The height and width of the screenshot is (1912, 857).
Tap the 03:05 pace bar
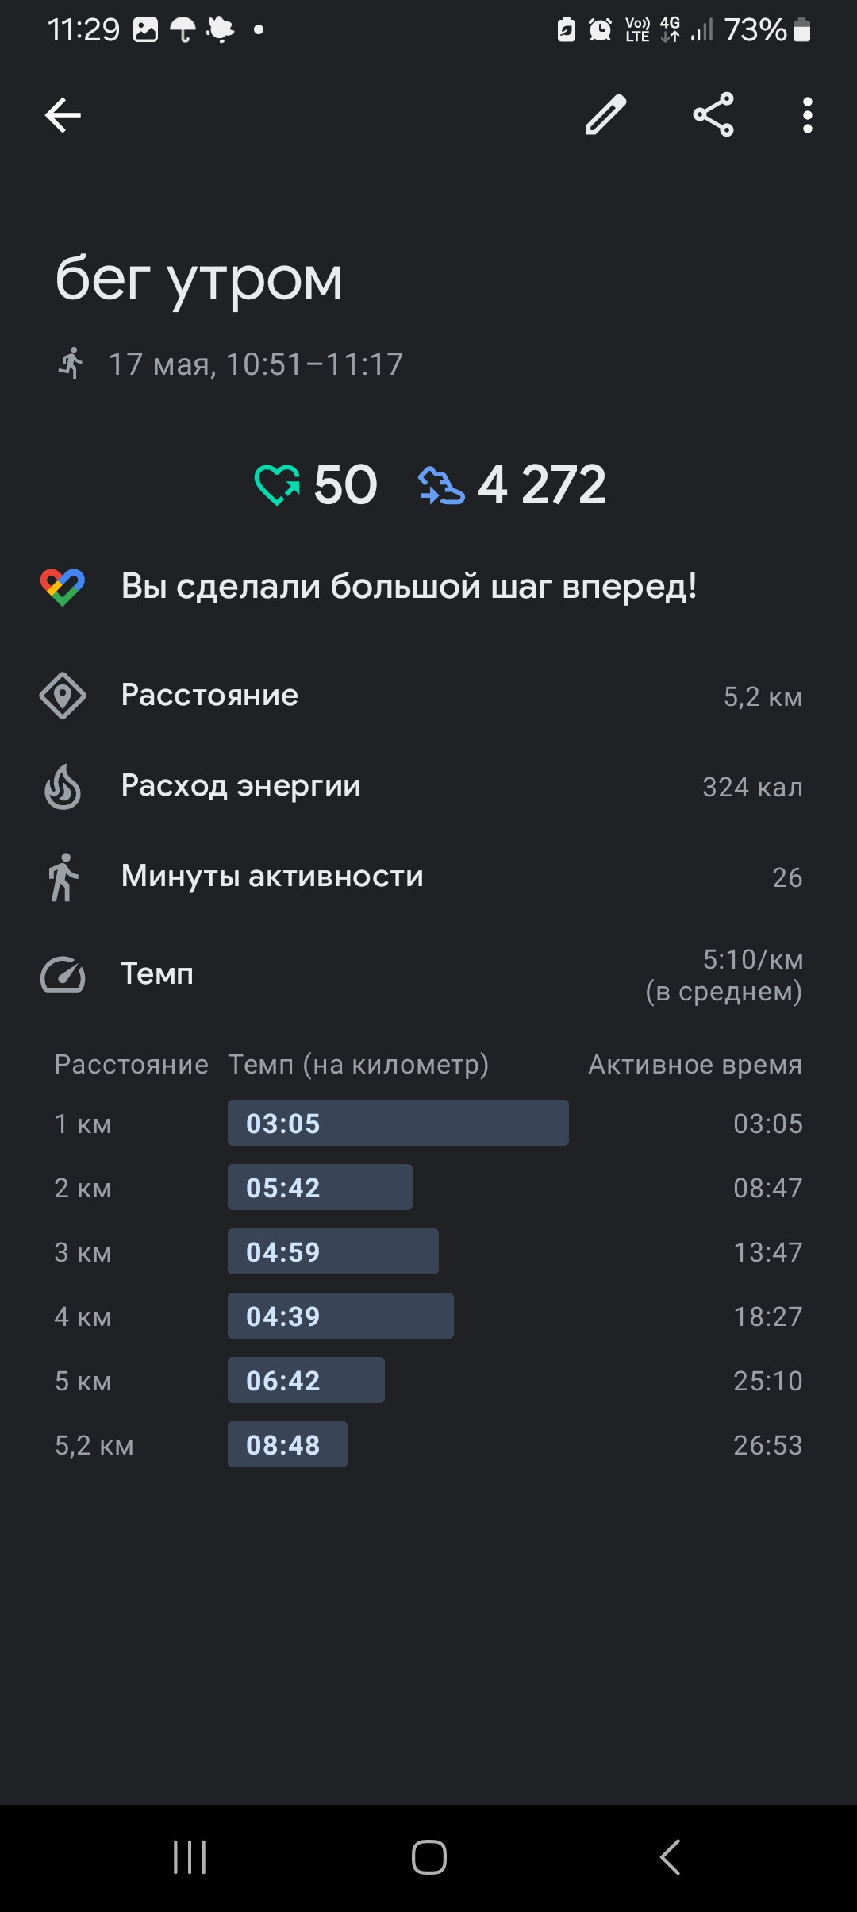(398, 1123)
